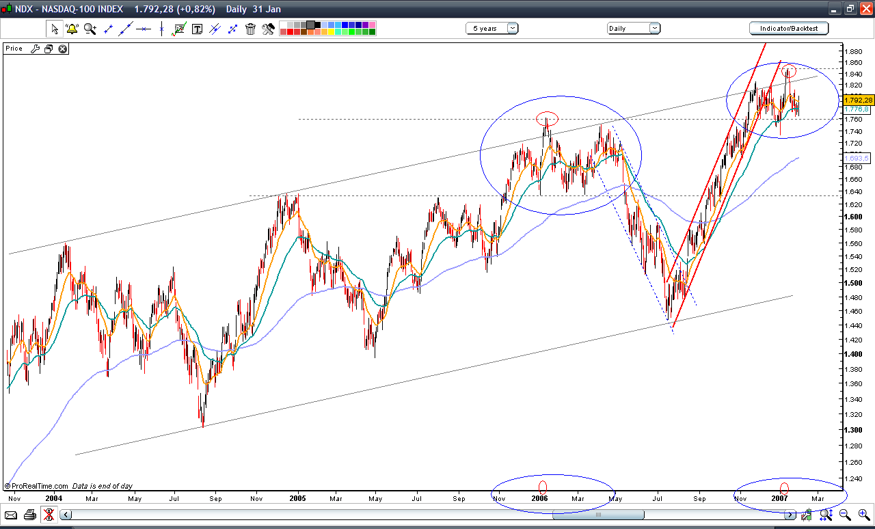Select the parallel channel lines tool
Viewport: 875px width, 529px height.
coord(215,29)
